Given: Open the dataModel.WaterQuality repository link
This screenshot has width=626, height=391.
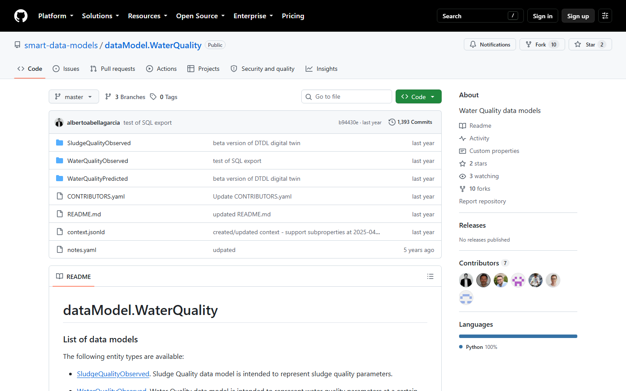Looking at the screenshot, I should coord(153,45).
